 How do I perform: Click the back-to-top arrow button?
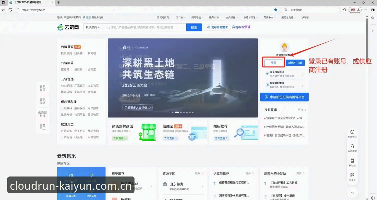(x=352, y=192)
